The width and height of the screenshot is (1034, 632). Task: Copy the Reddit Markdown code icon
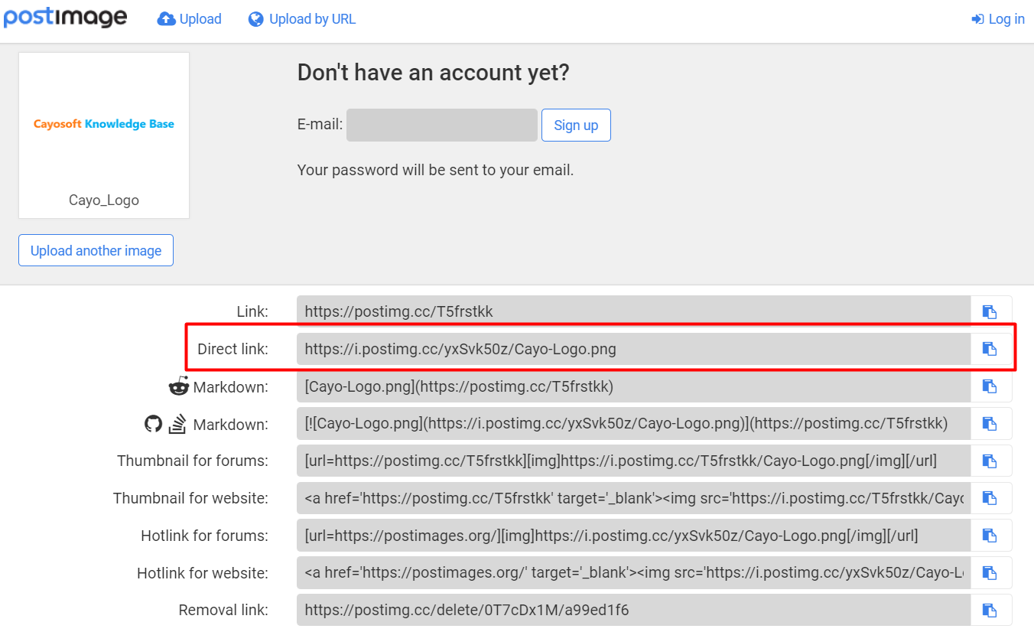click(991, 386)
